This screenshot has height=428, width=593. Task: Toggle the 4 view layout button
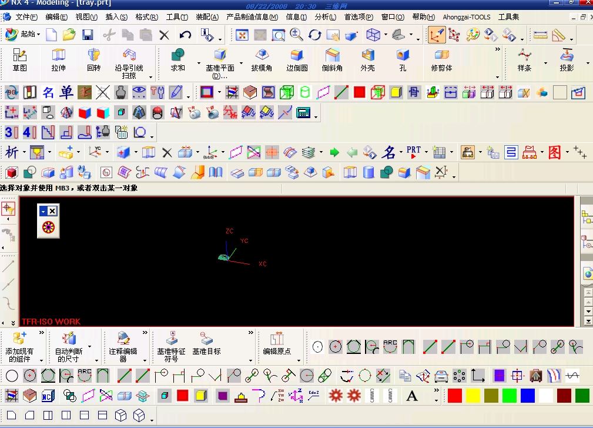[30, 132]
